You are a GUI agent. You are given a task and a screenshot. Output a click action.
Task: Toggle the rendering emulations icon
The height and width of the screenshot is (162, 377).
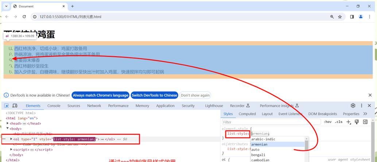(357, 122)
